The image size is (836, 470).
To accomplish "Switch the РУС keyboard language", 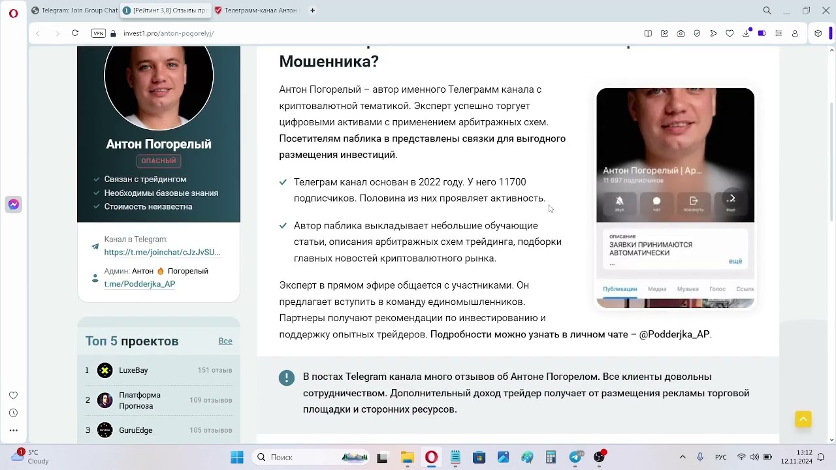I will pos(720,457).
